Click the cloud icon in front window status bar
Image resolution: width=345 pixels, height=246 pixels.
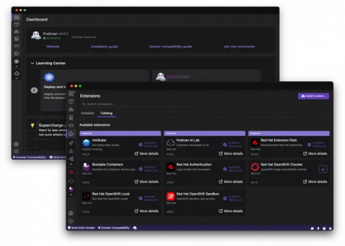135,228
